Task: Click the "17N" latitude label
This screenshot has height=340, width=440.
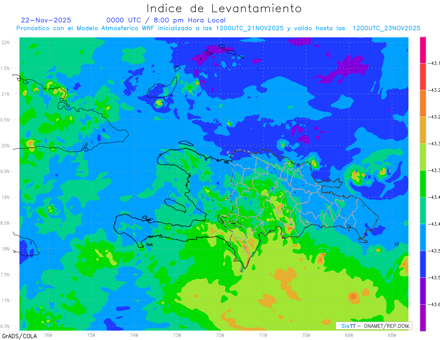Action: 6,300
